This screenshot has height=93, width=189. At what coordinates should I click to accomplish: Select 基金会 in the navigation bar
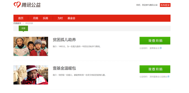click(x=71, y=18)
